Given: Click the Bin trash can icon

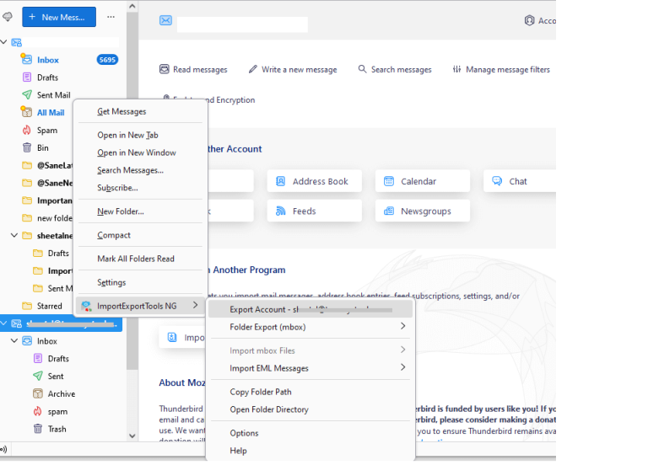Looking at the screenshot, I should point(27,147).
